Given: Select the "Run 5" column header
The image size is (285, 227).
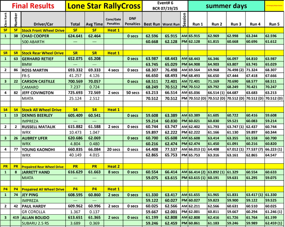Looking at the screenshot, I should pyautogui.click(x=274, y=24).
